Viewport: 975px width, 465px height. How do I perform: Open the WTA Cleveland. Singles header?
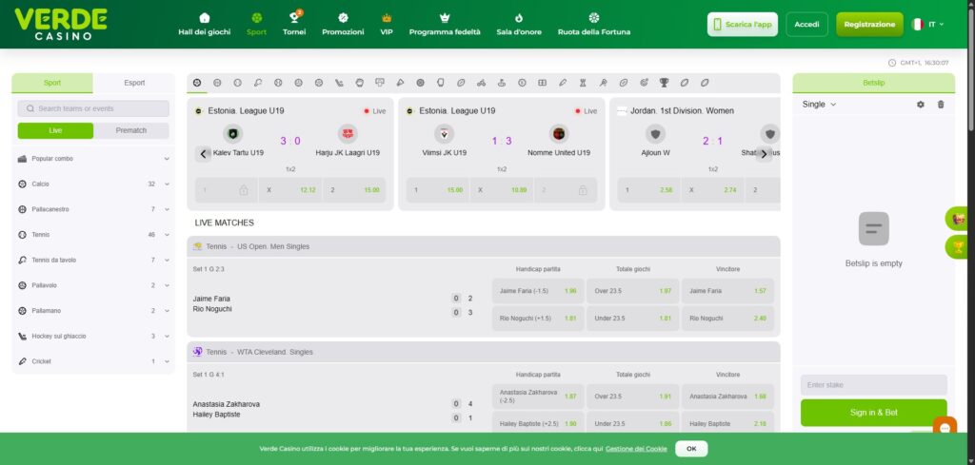point(483,352)
